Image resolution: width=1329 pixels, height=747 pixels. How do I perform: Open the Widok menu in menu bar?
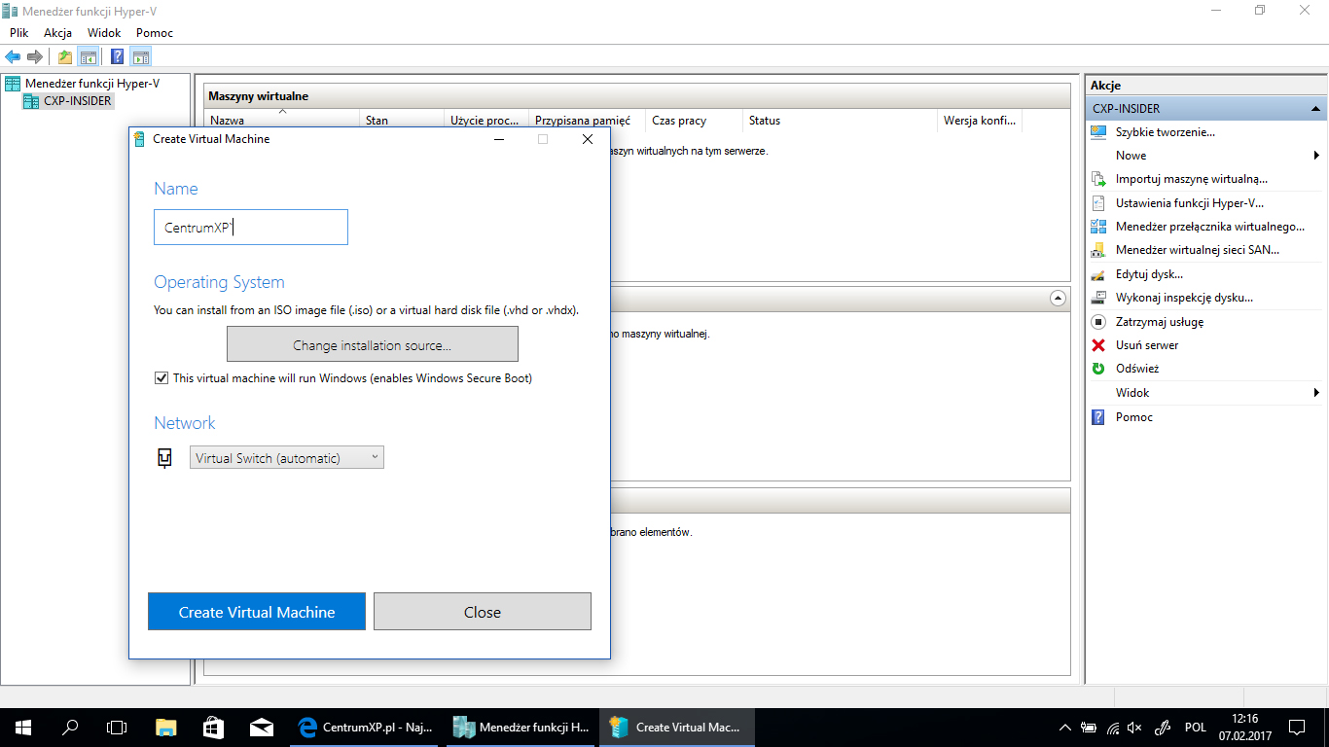point(104,32)
